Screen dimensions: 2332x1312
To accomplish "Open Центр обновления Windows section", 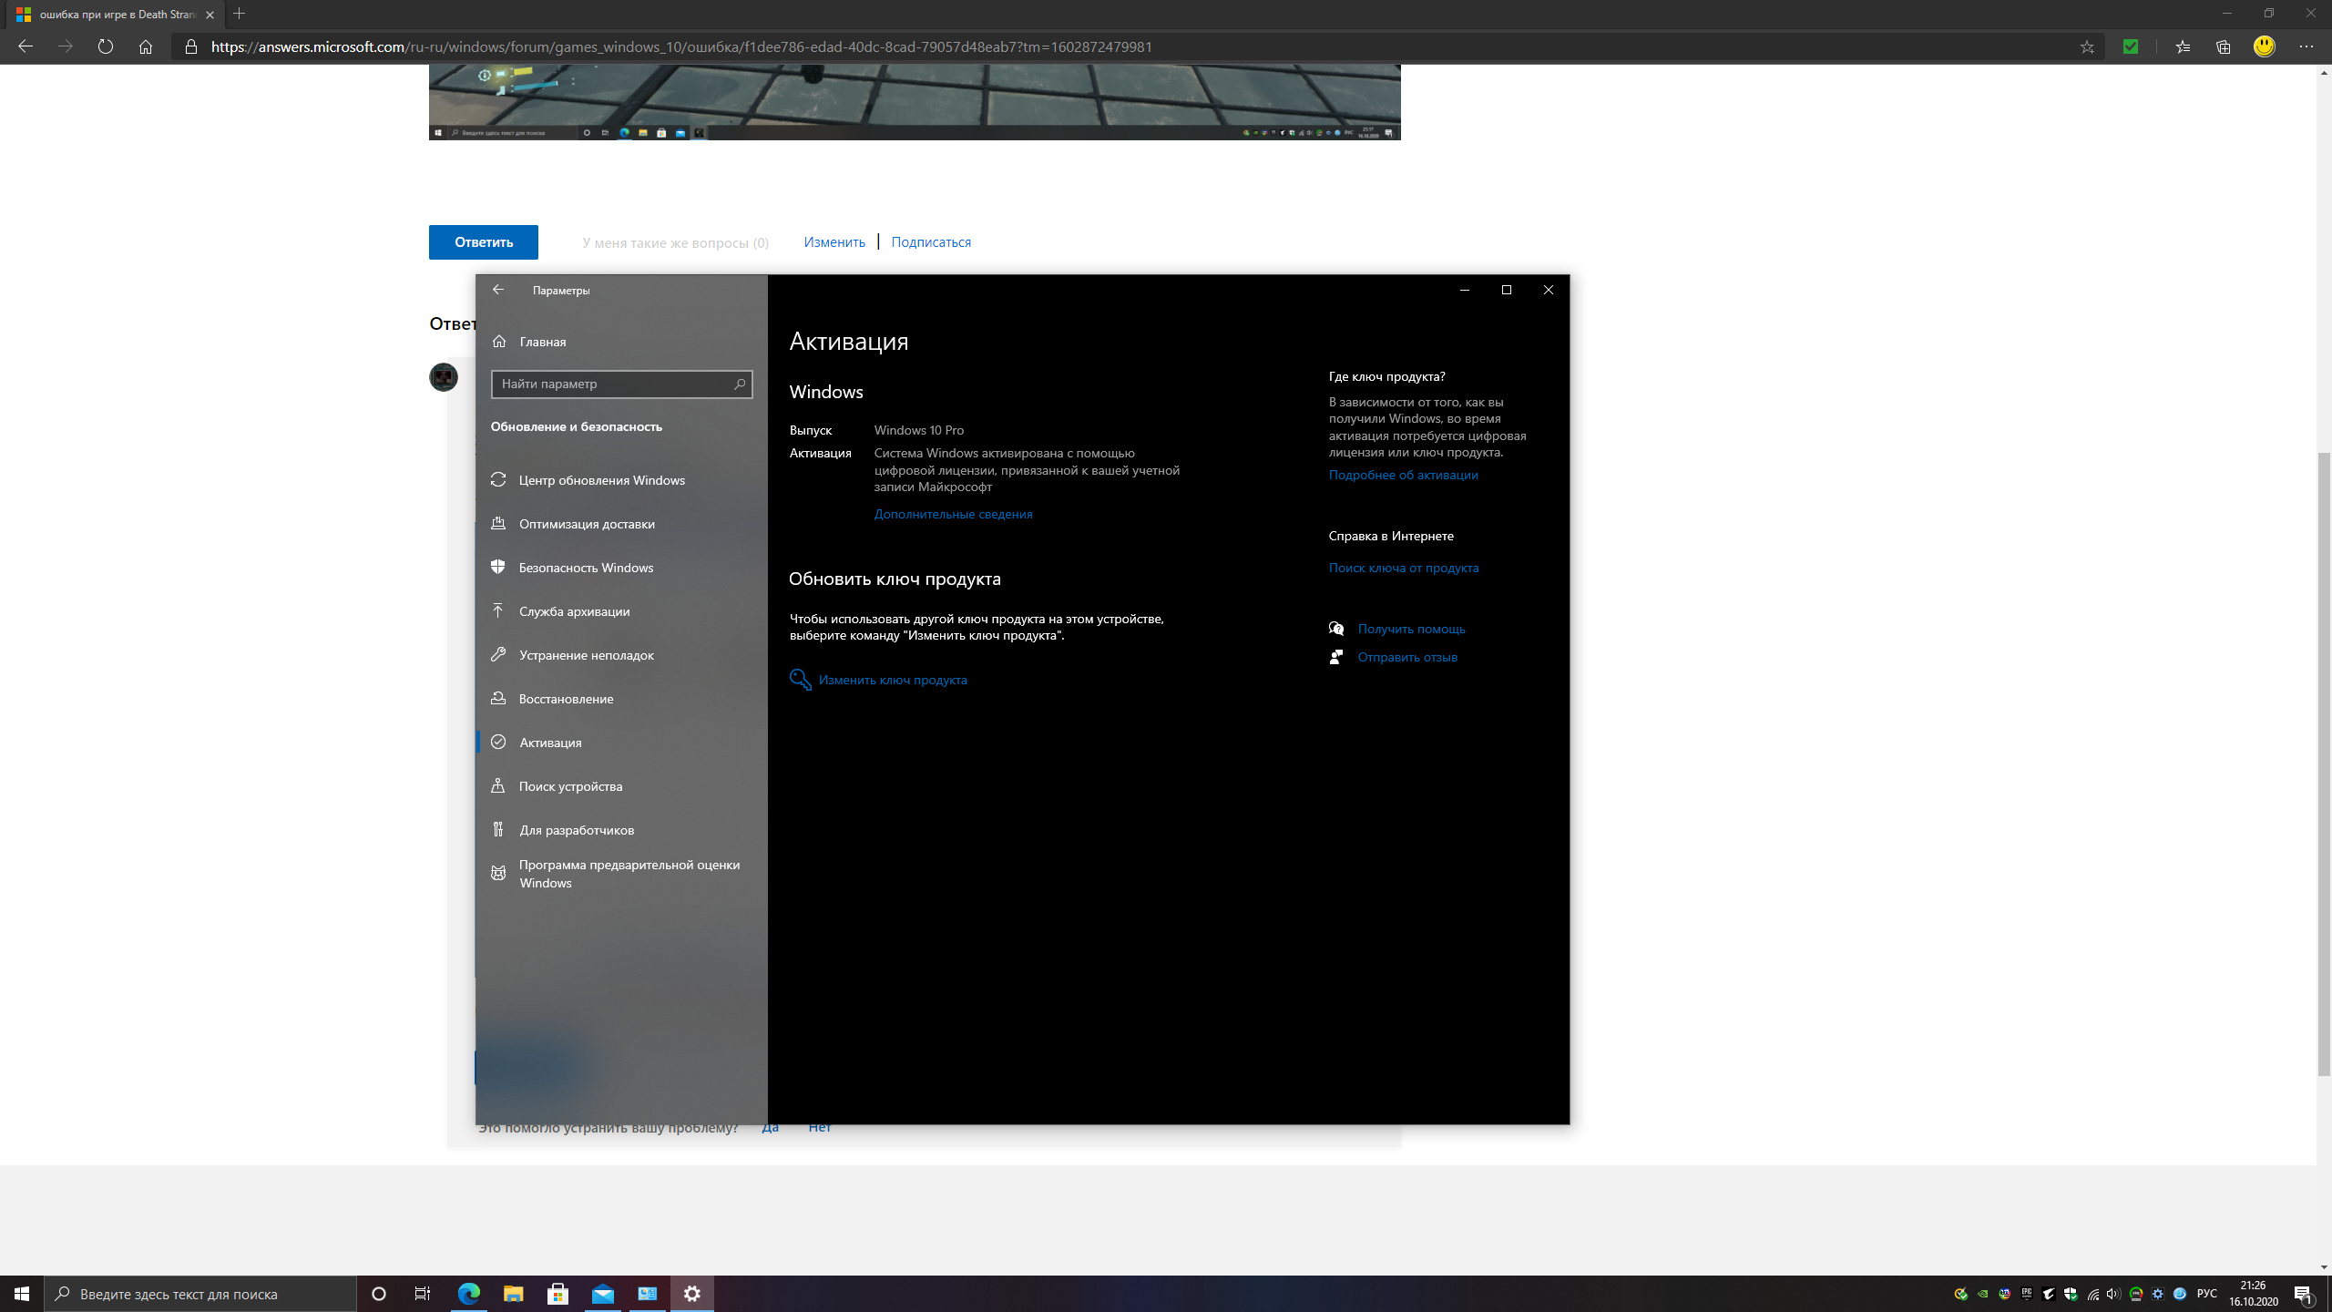I will [621, 480].
